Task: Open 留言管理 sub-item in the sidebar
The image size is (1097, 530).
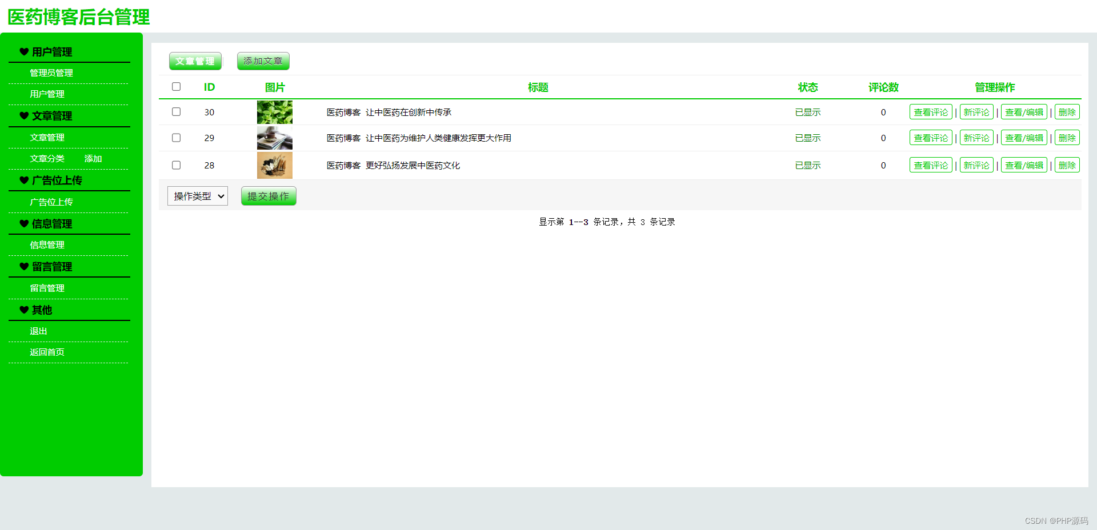Action: [x=47, y=288]
